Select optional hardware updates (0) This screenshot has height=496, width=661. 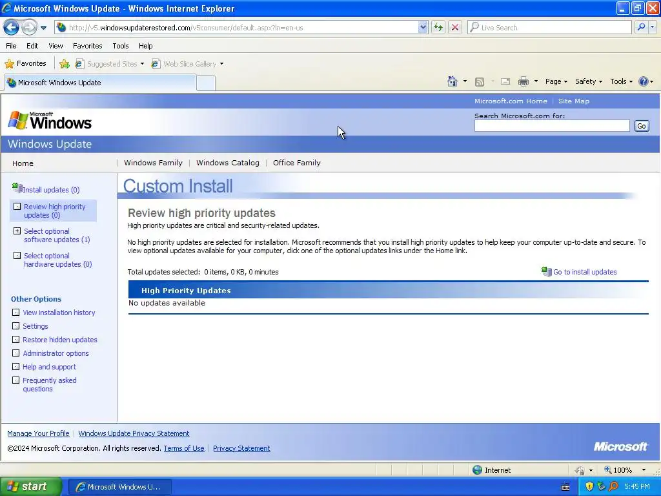click(57, 260)
